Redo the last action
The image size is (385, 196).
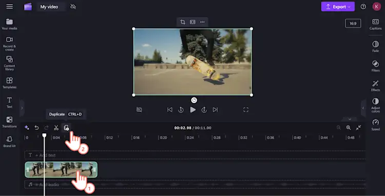point(46,128)
